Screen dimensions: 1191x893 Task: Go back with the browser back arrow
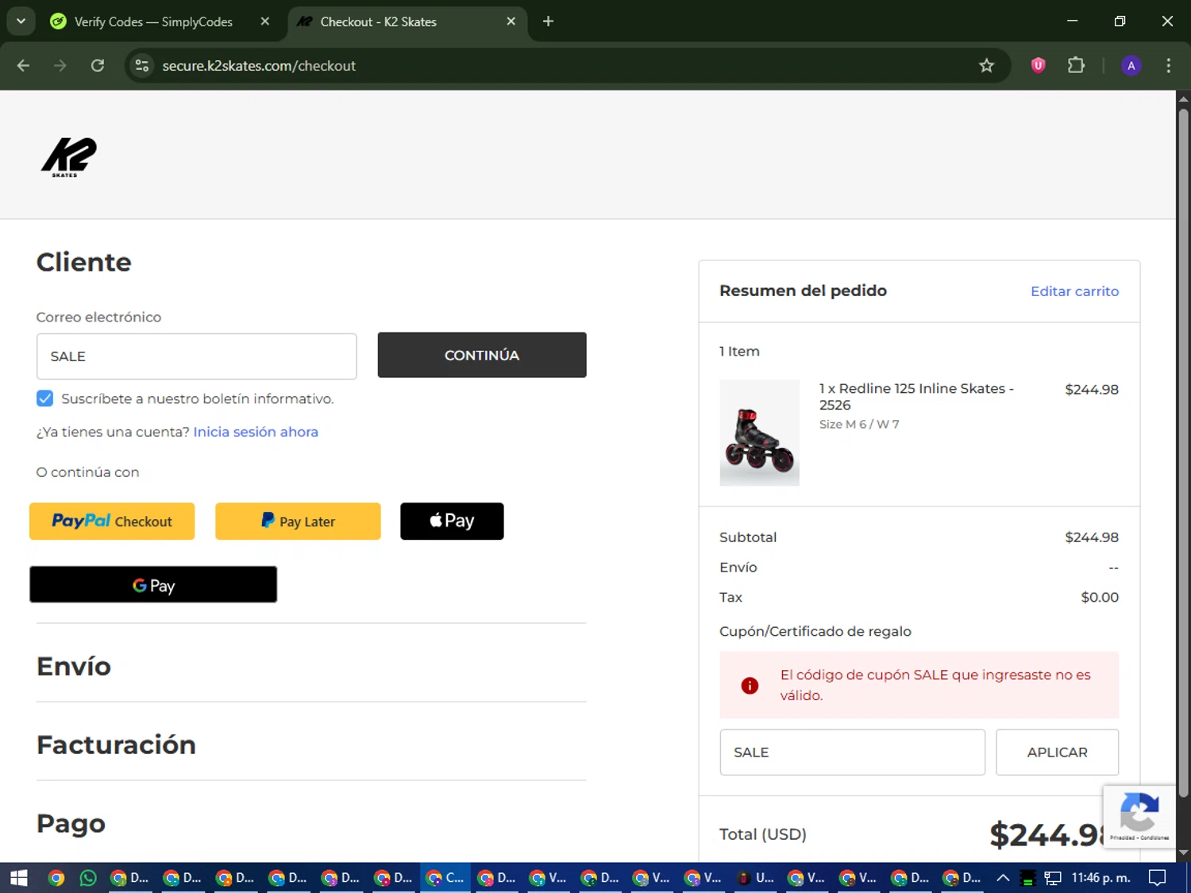(23, 66)
